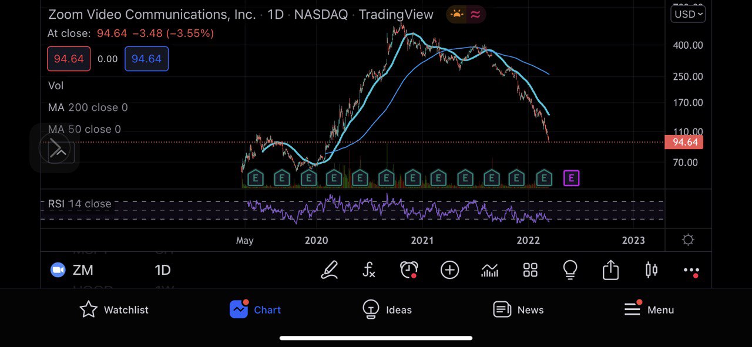The height and width of the screenshot is (347, 752).
Task: Change the 1D interval selector
Action: click(x=163, y=270)
